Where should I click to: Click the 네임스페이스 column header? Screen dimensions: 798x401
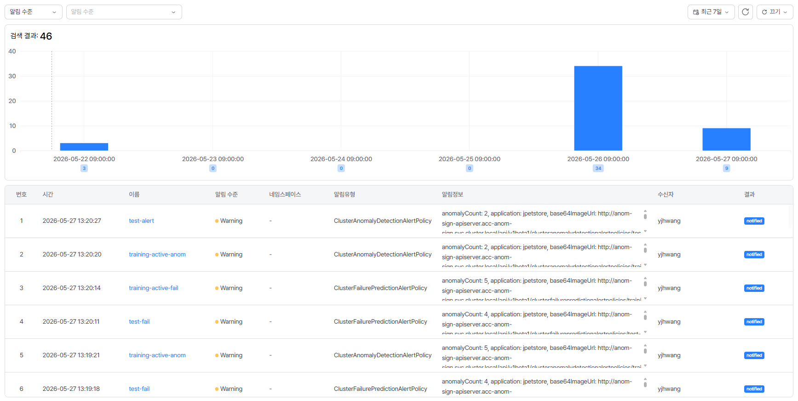pyautogui.click(x=285, y=195)
